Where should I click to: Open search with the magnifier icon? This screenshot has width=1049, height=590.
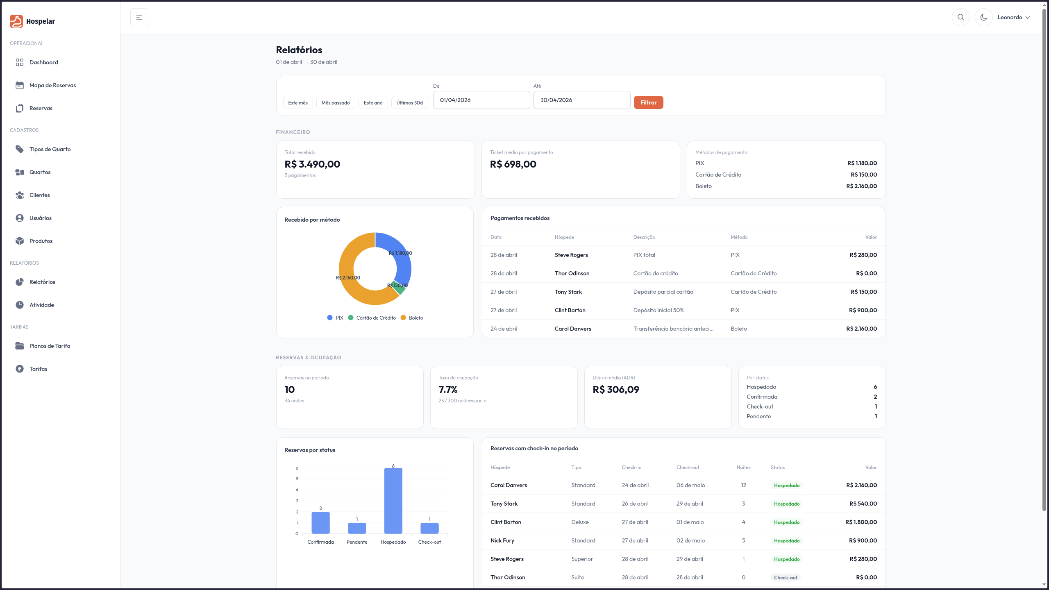point(960,17)
